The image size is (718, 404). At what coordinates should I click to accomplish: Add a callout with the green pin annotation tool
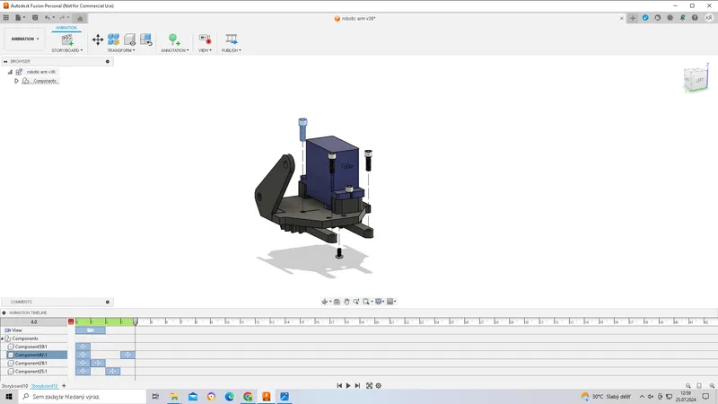(174, 40)
